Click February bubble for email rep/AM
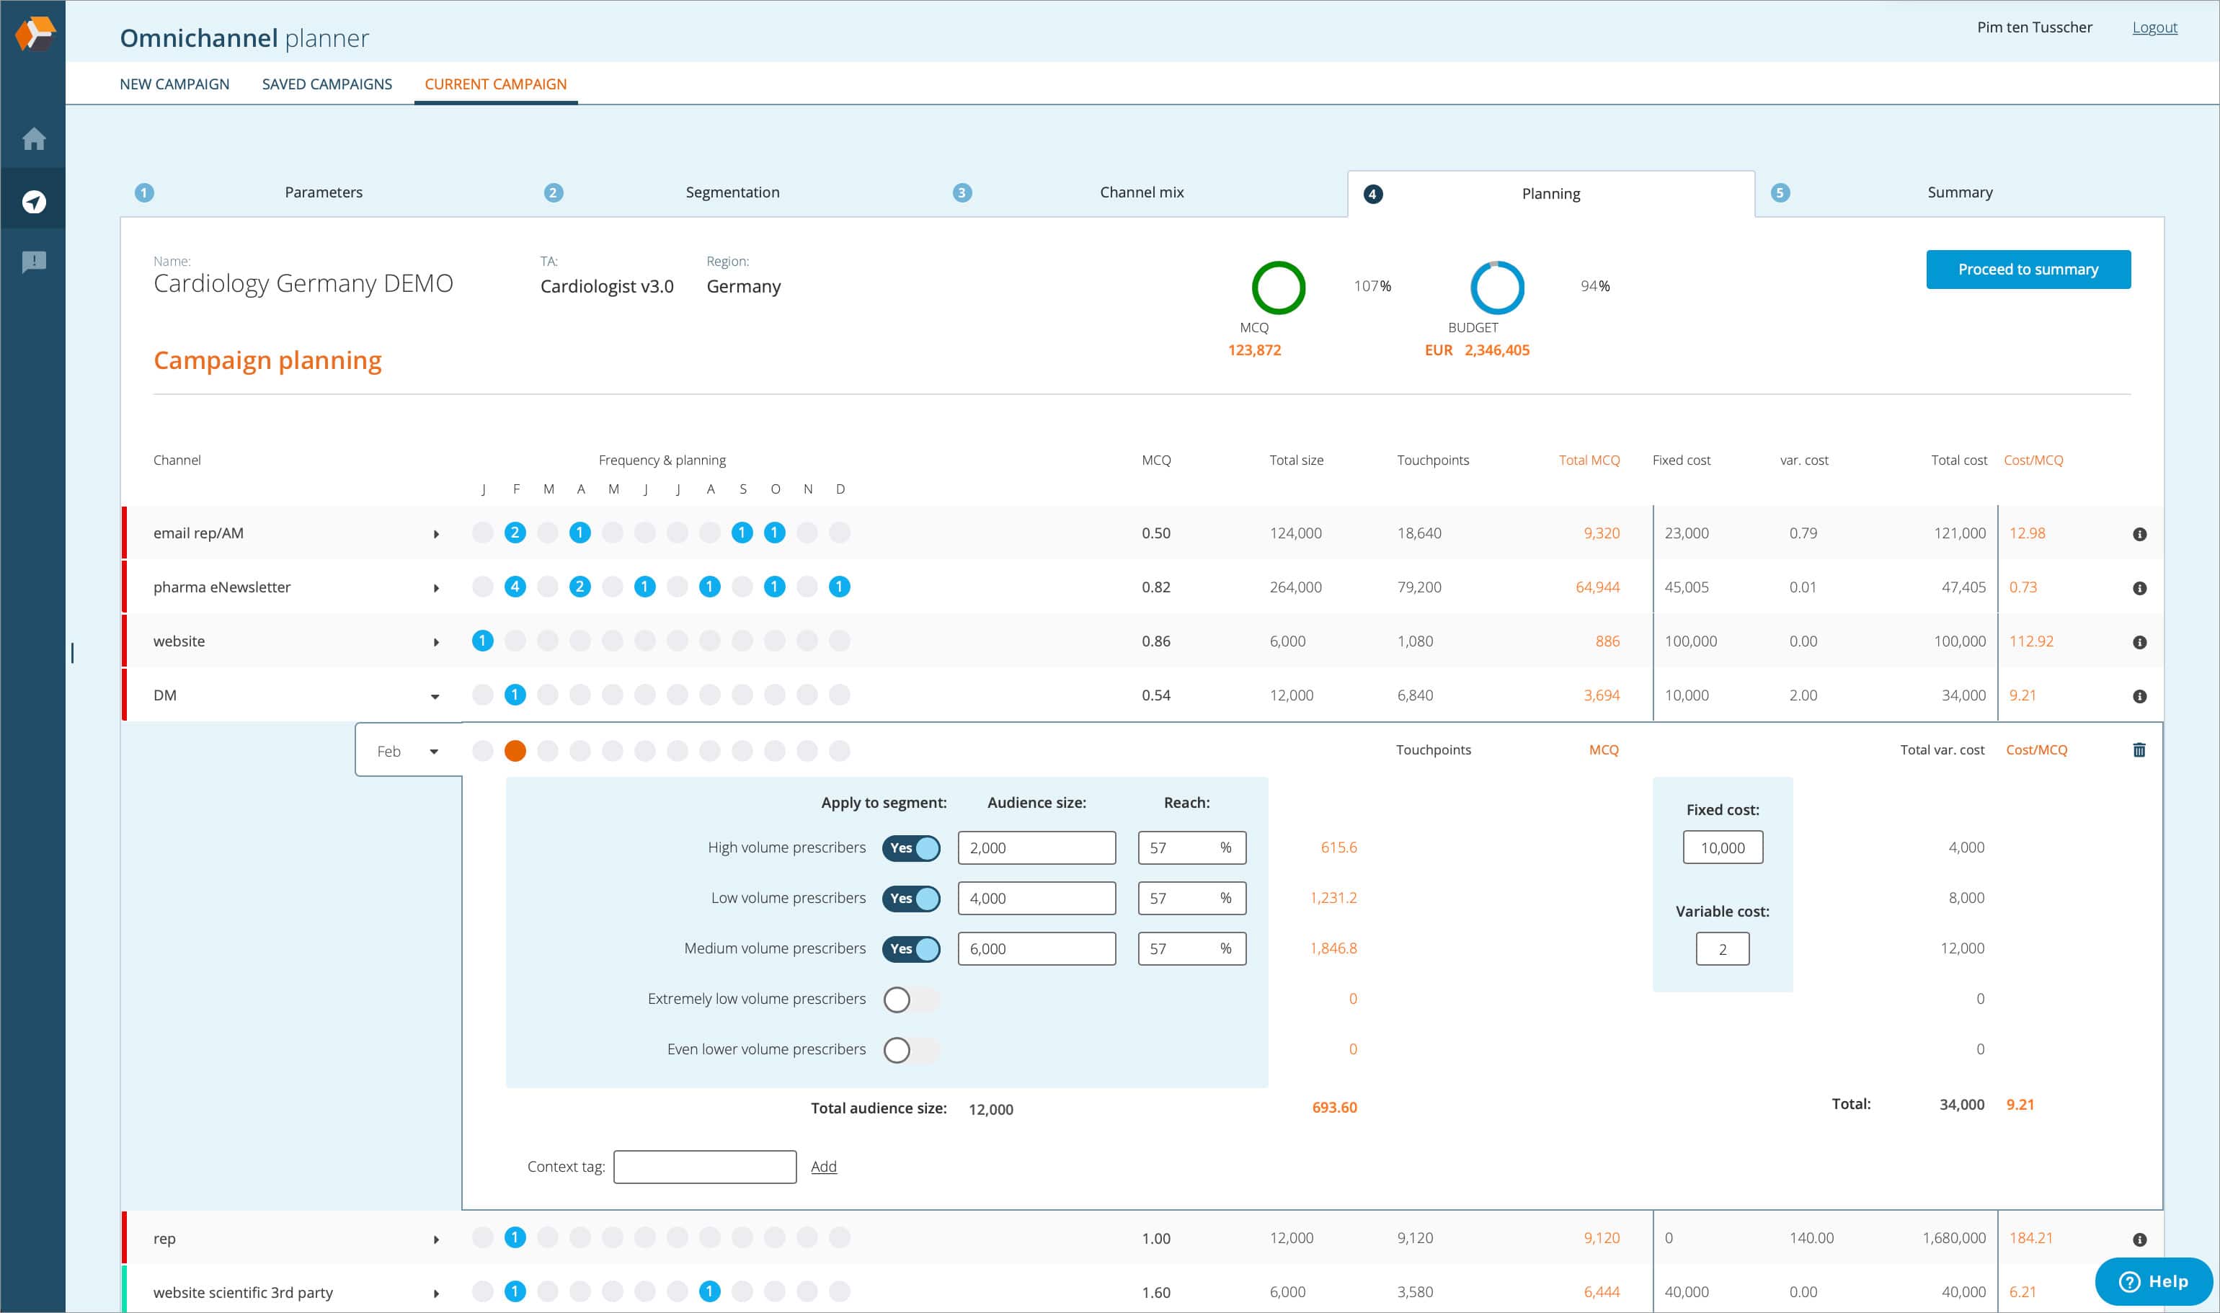 pyautogui.click(x=515, y=533)
